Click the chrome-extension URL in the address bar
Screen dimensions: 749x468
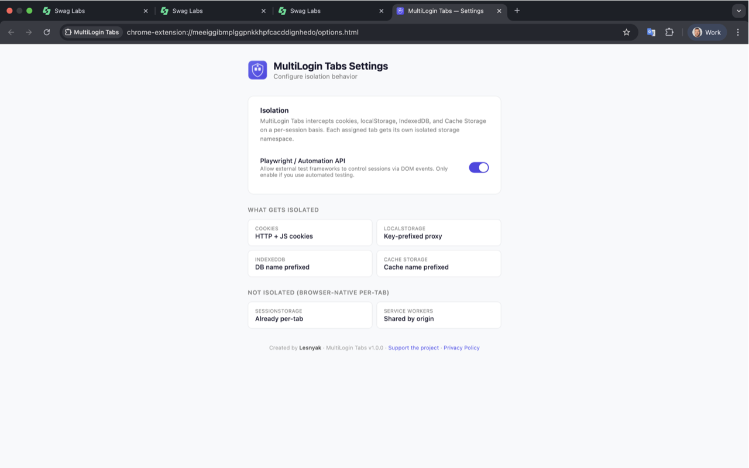tap(242, 32)
